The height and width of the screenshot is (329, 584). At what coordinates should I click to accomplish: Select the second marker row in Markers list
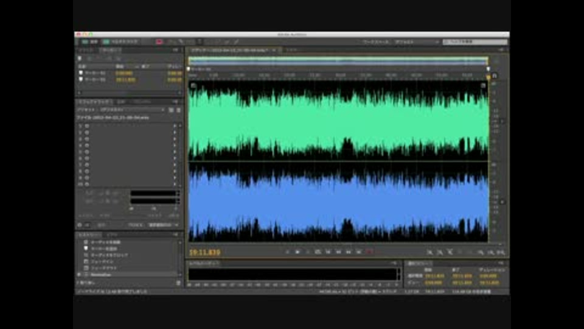tap(130, 79)
